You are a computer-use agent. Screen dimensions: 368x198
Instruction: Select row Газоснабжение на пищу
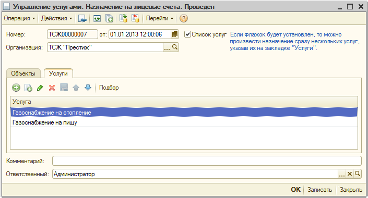pyautogui.click(x=184, y=122)
